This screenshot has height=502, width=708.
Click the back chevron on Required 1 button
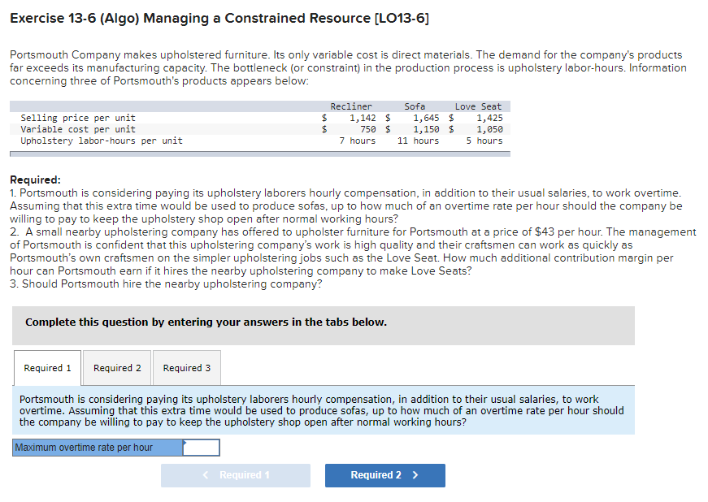[206, 475]
